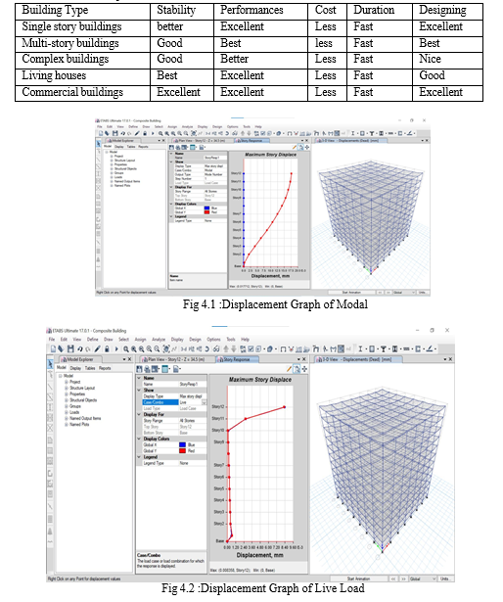Click blue Global X color swatch in Fig 4.2
This screenshot has height=602, width=503.
click(182, 444)
